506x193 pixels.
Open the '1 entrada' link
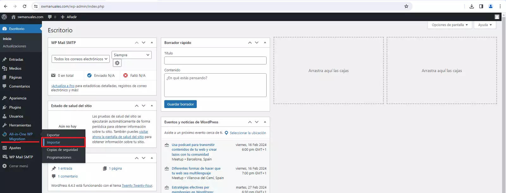tap(65, 169)
